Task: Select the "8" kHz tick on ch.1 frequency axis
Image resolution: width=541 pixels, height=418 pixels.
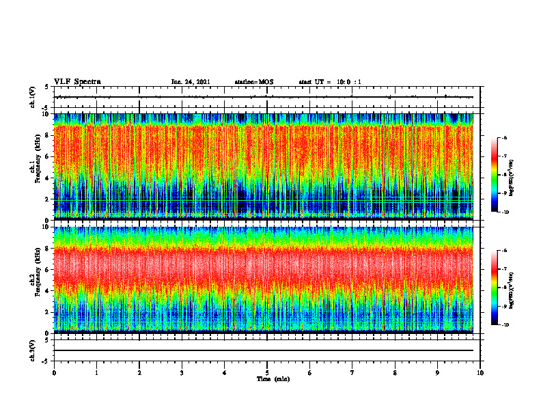Action: [x=47, y=135]
